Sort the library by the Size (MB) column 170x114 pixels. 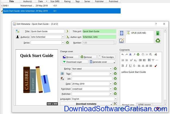[55, 1]
